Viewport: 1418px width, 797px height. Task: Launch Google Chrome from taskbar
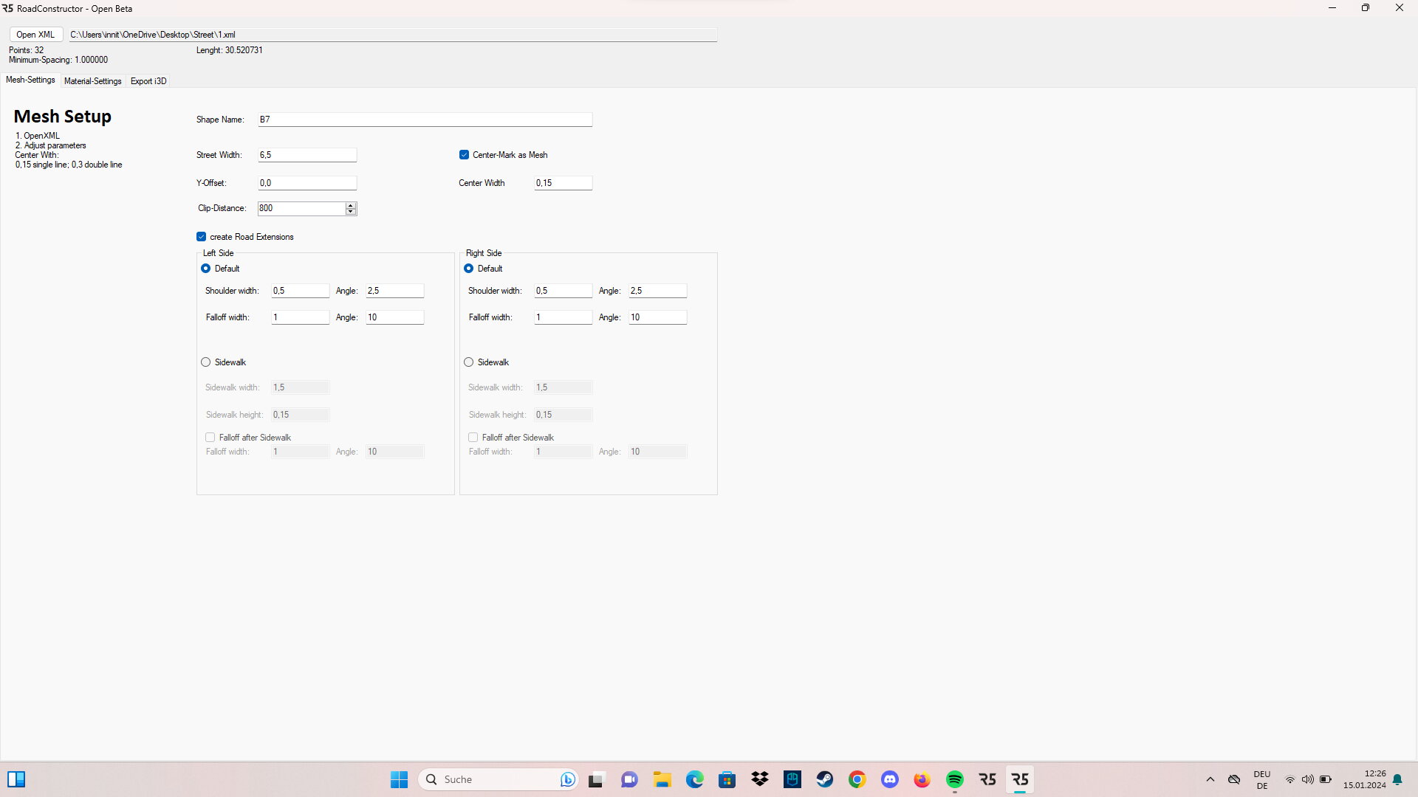(857, 779)
